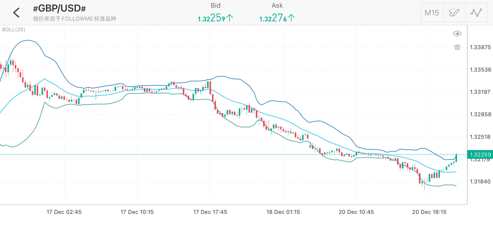
Task: Open the drawing tools pencil icon
Action: [x=454, y=13]
